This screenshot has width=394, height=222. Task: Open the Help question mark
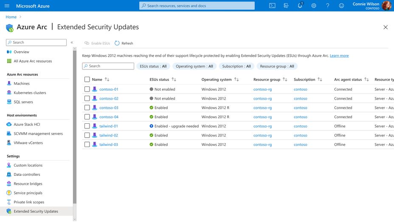coord(327,6)
